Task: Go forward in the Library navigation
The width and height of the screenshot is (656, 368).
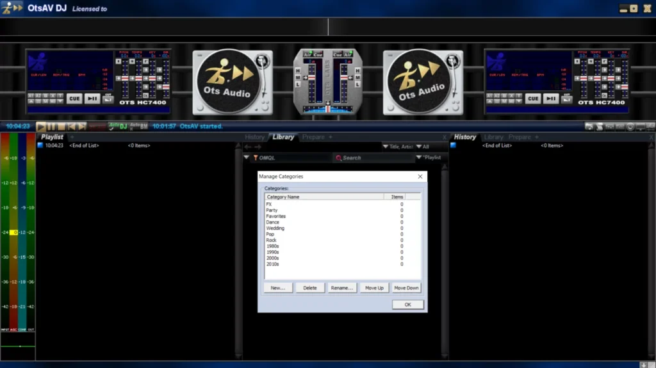Action: tap(258, 147)
